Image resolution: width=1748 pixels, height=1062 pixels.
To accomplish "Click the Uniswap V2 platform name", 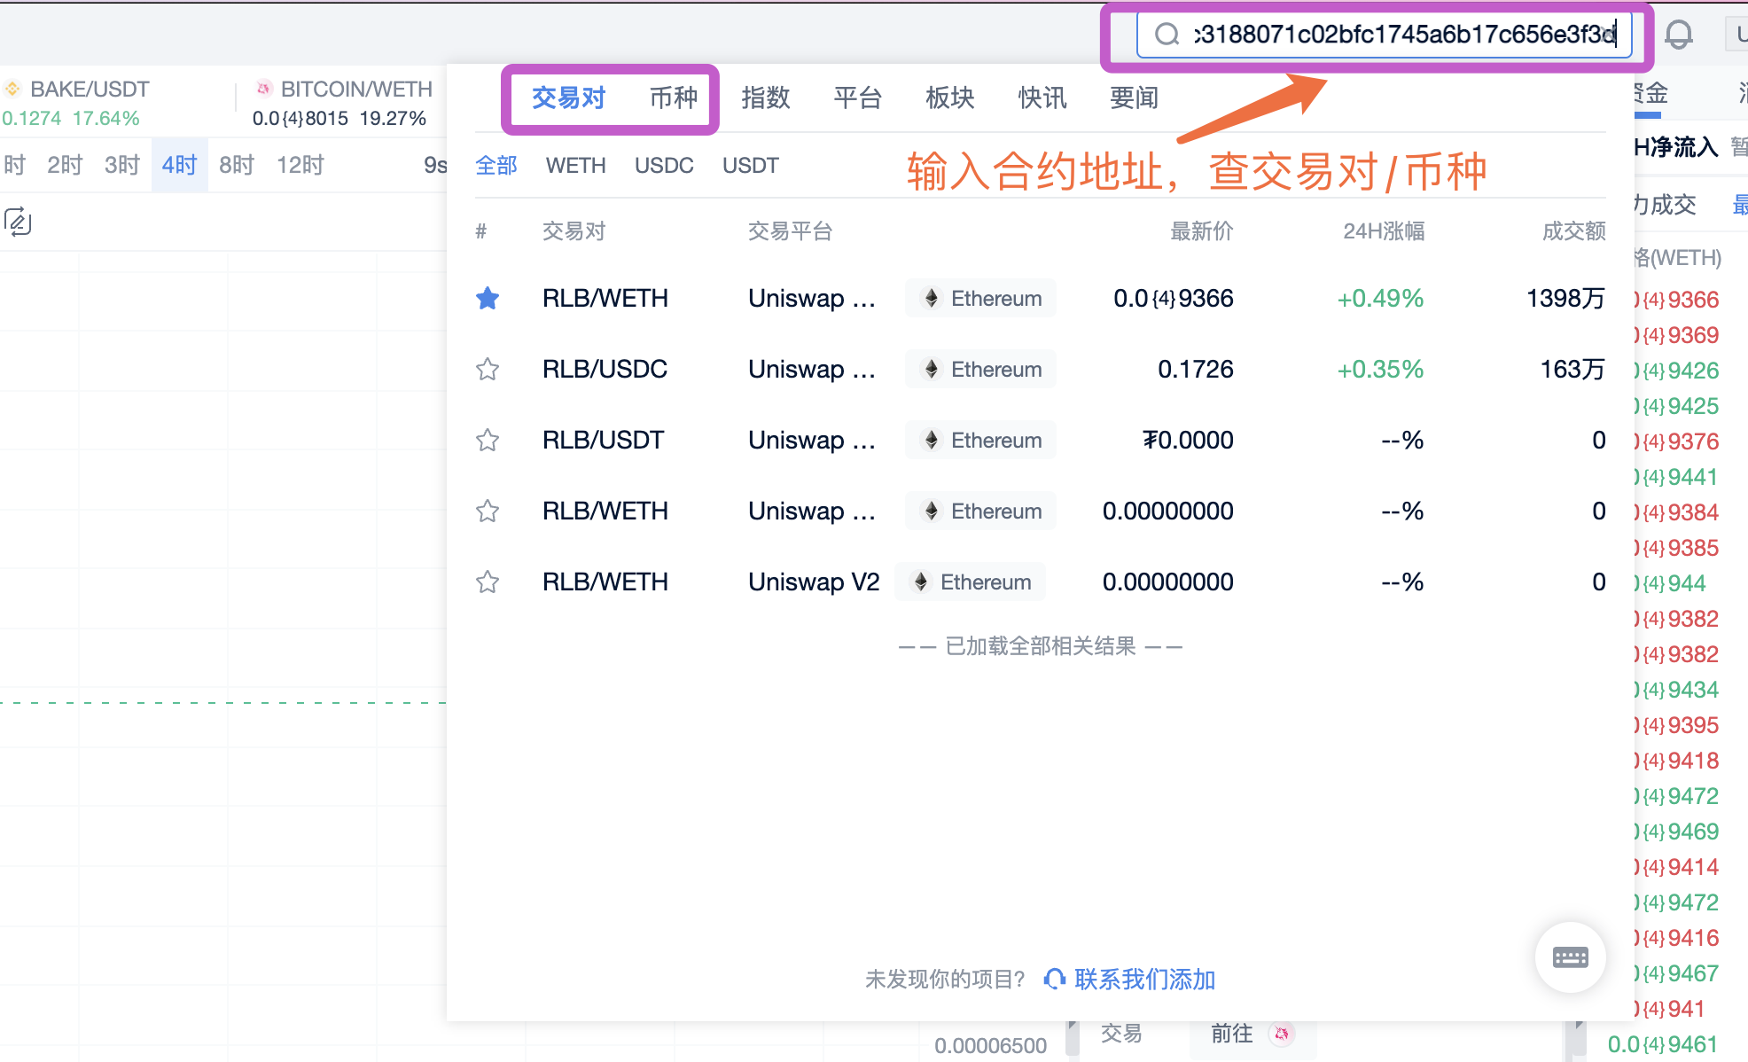I will click(x=814, y=582).
